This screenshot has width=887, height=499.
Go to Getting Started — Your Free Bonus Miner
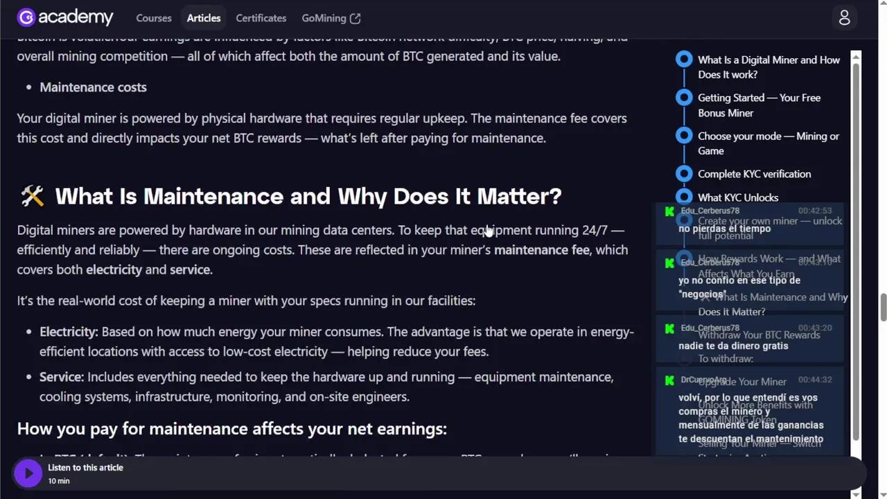click(x=759, y=105)
